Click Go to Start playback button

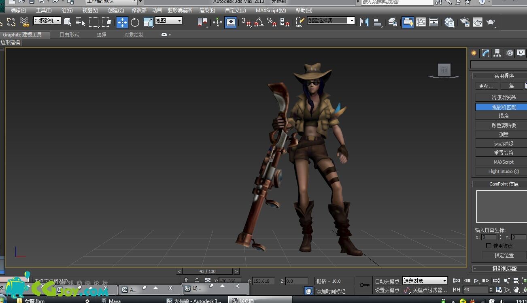click(457, 281)
